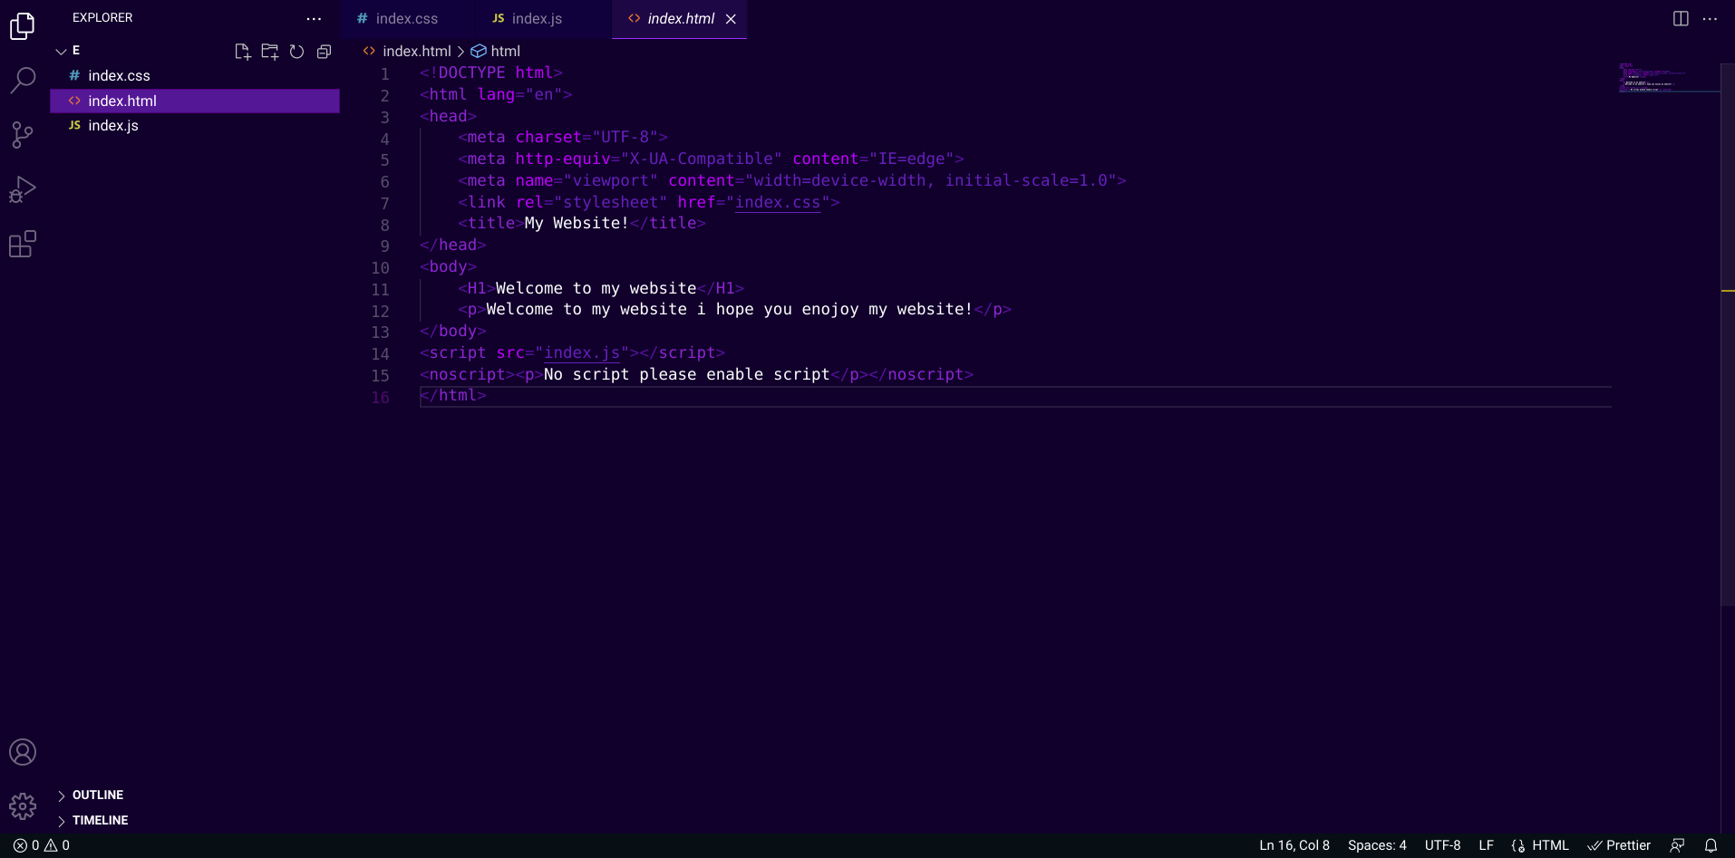1735x858 pixels.
Task: Refresh the explorer file list
Action: (296, 52)
